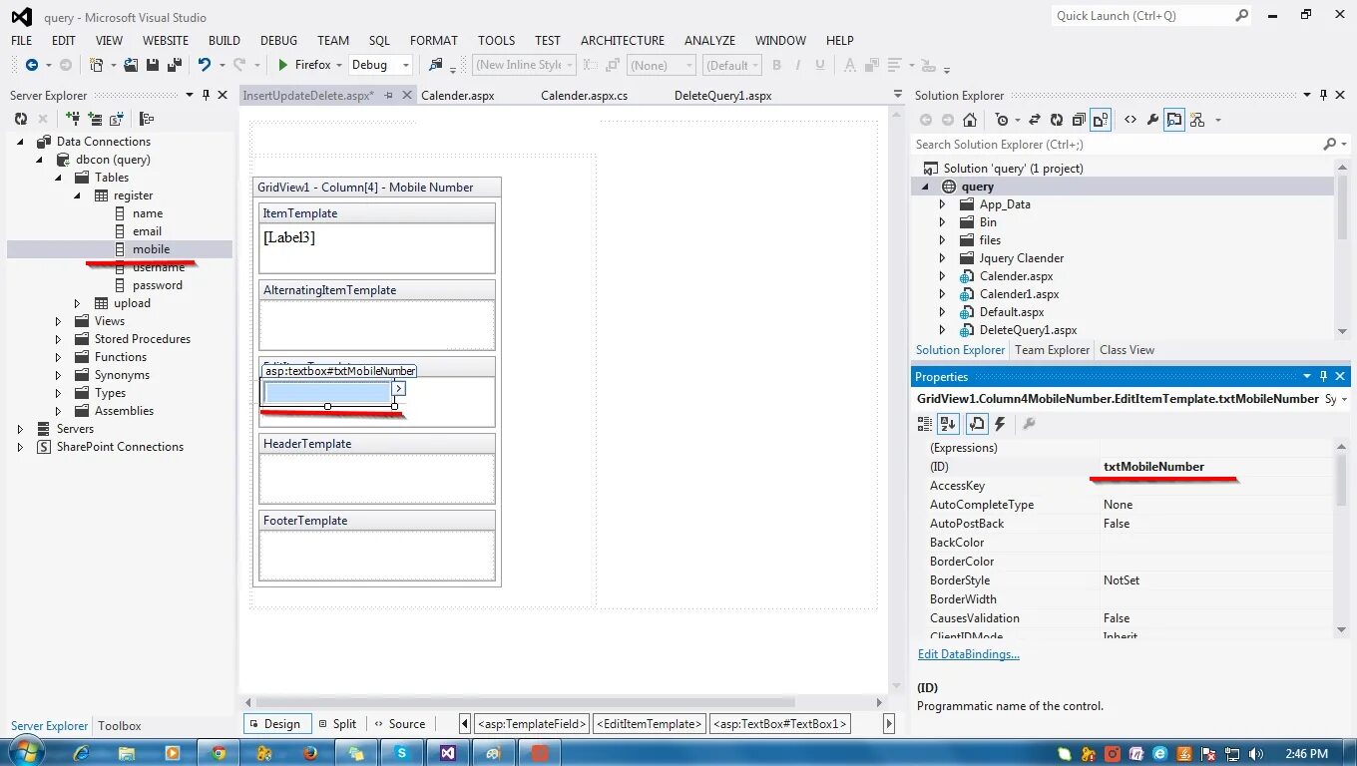Toggle auto hide pin on Server Explorer
Image resolution: width=1357 pixels, height=766 pixels.
click(207, 95)
